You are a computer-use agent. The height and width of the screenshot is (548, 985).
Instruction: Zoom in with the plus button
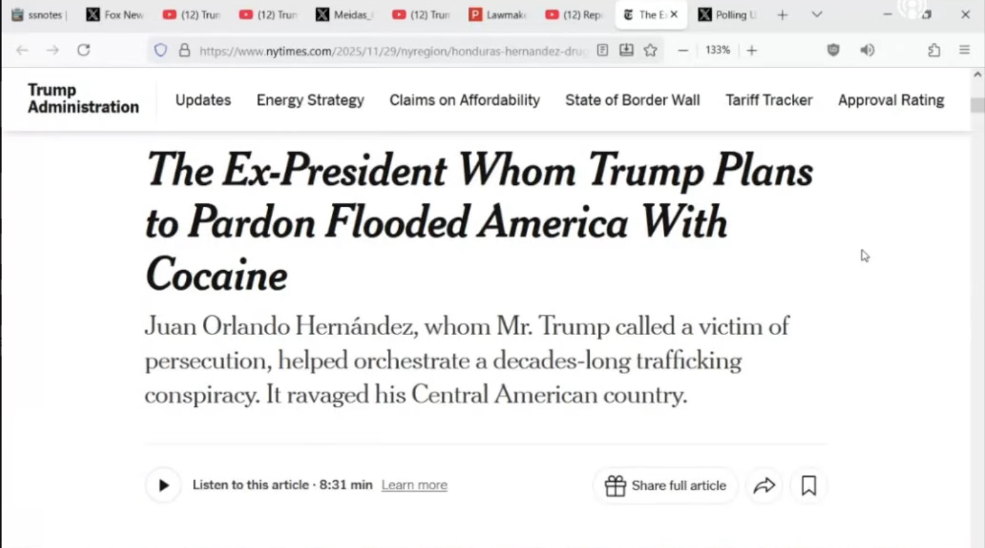(x=752, y=50)
